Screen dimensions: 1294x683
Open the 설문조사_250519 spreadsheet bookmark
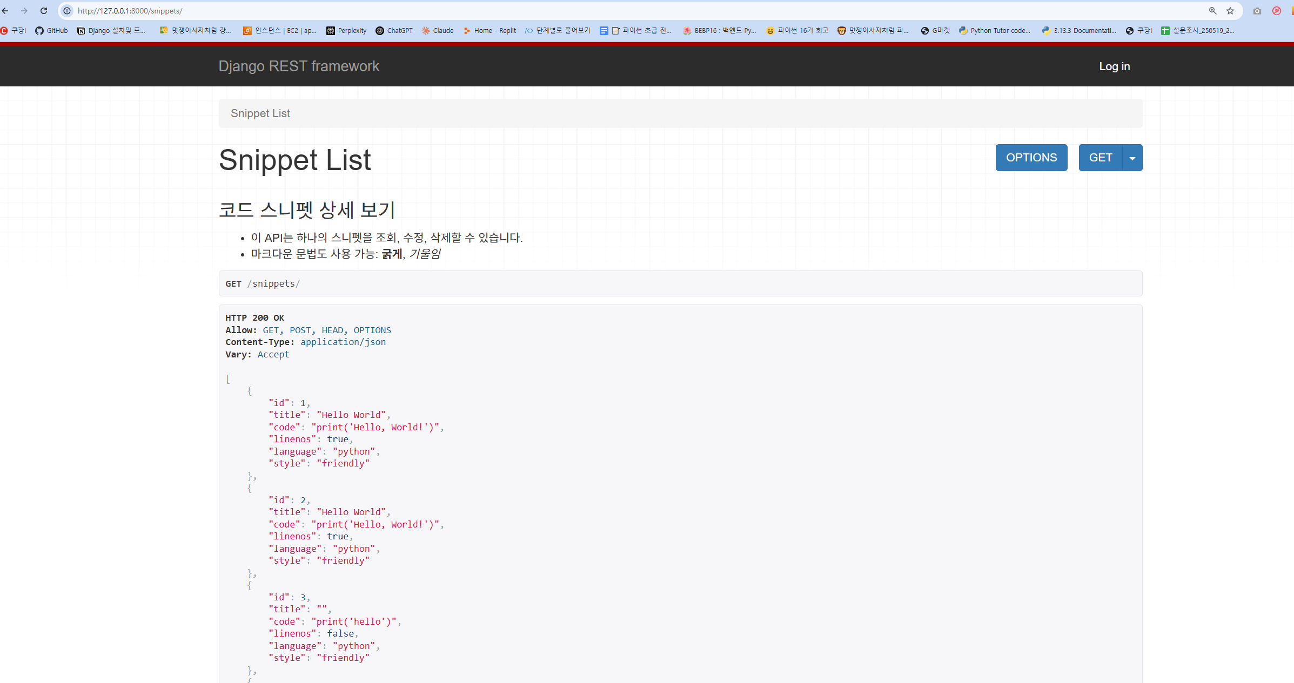1198,31
